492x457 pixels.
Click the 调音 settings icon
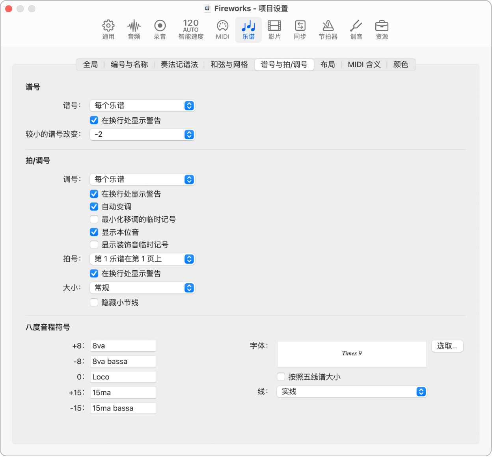[x=356, y=30]
